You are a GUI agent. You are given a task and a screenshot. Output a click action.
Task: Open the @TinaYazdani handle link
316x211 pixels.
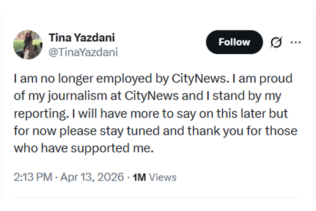[83, 52]
